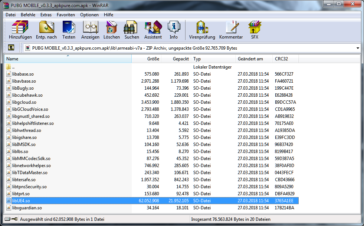The height and width of the screenshot is (226, 364).
Task: Select the libtpnsSecurity.so file name
Action: 29,187
